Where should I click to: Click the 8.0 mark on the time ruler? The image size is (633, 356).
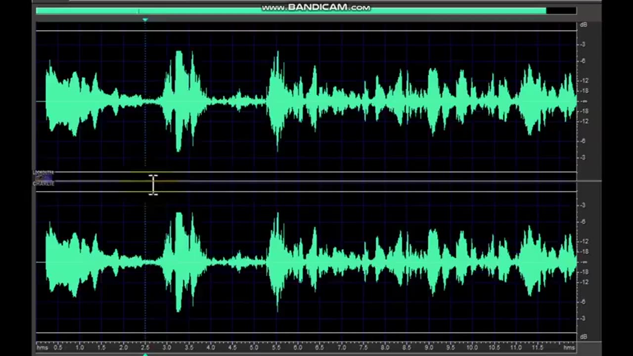385,348
